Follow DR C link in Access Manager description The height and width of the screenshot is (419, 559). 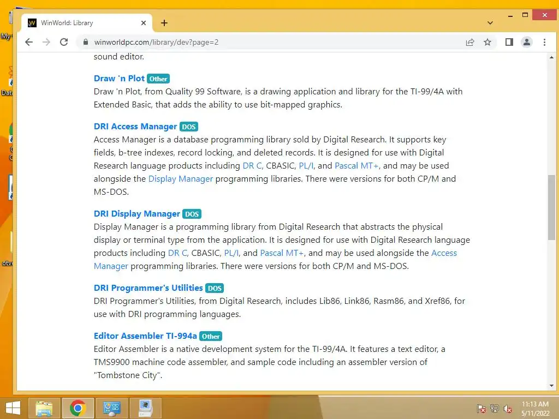point(252,166)
